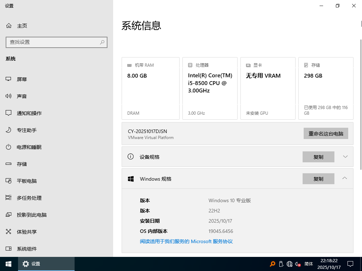Select Projecting to this PC
This screenshot has width=362, height=271.
coord(32,215)
